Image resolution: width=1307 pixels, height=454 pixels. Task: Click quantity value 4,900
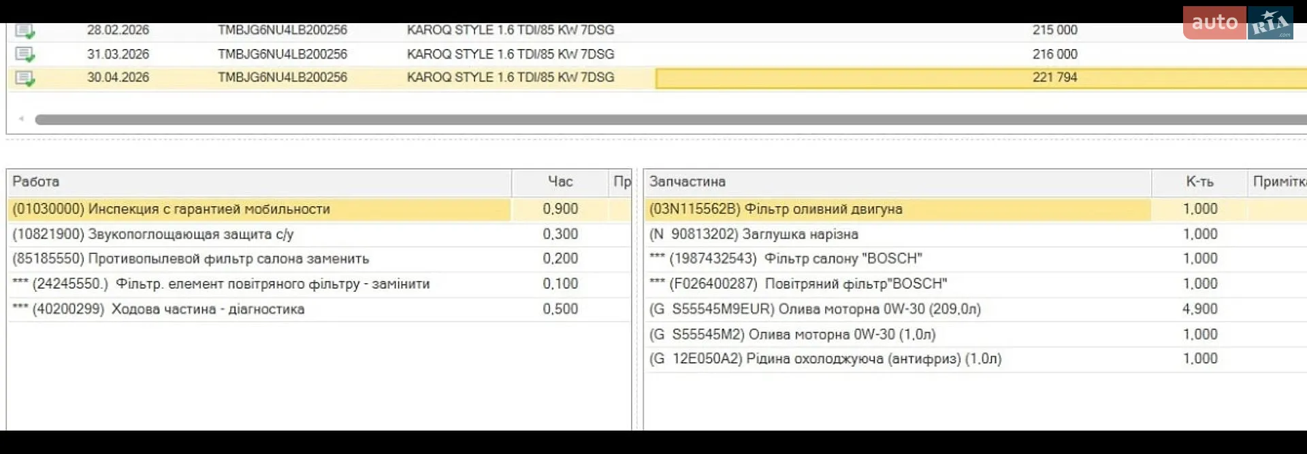tap(1200, 309)
